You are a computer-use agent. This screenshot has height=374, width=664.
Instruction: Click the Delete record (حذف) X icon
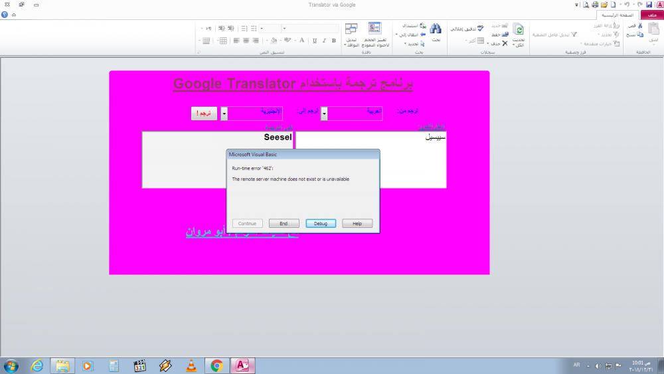(505, 44)
